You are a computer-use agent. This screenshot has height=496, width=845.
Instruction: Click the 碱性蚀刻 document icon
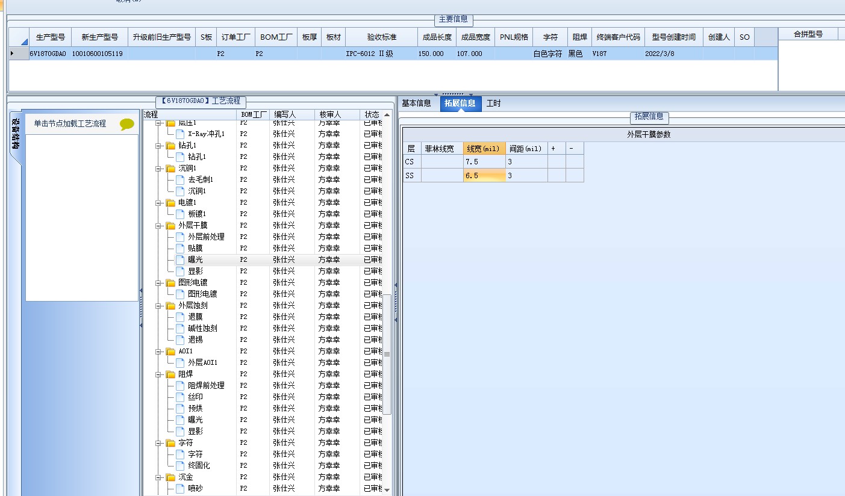click(180, 328)
